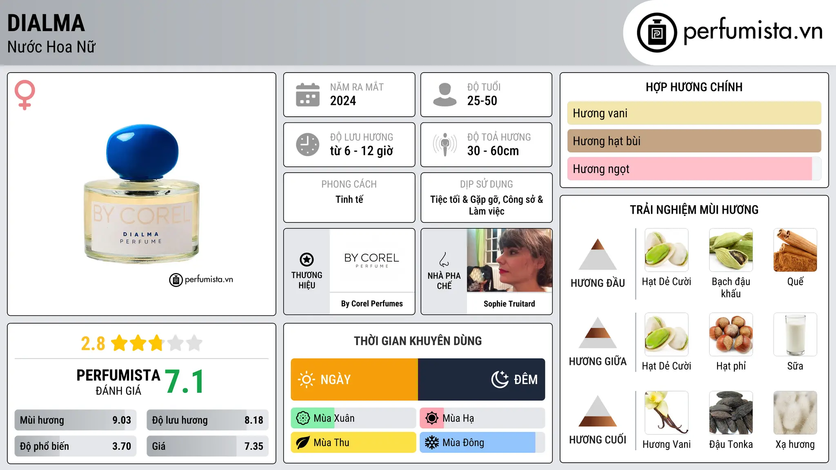Click the By Corel Perfumes brand name
This screenshot has height=470, width=836.
click(372, 304)
